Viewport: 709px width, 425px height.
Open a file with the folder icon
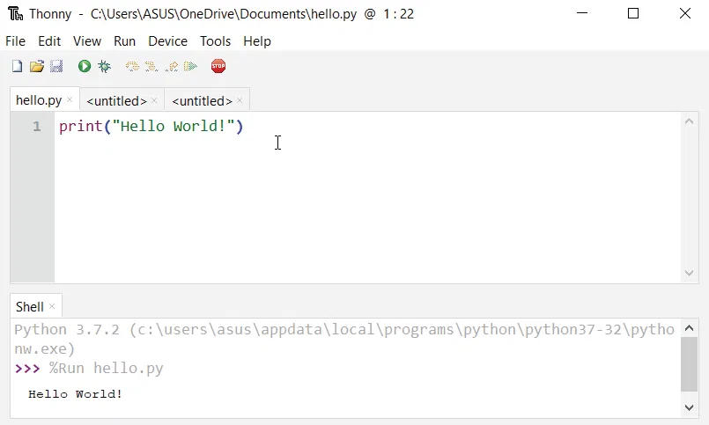coord(37,67)
